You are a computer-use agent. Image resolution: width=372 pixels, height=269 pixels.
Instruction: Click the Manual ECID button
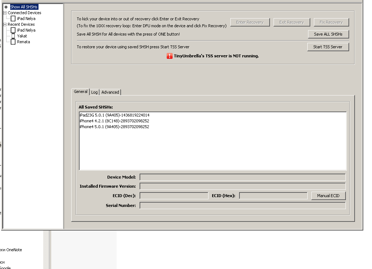click(328, 196)
